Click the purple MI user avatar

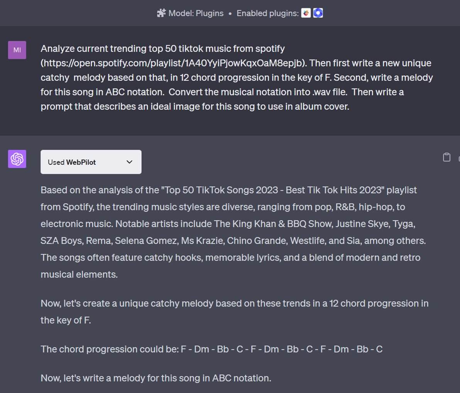(x=17, y=50)
